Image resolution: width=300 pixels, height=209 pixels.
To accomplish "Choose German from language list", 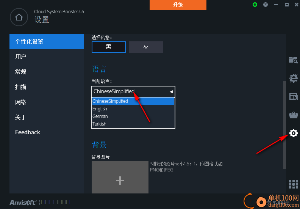I will pyautogui.click(x=133, y=116).
